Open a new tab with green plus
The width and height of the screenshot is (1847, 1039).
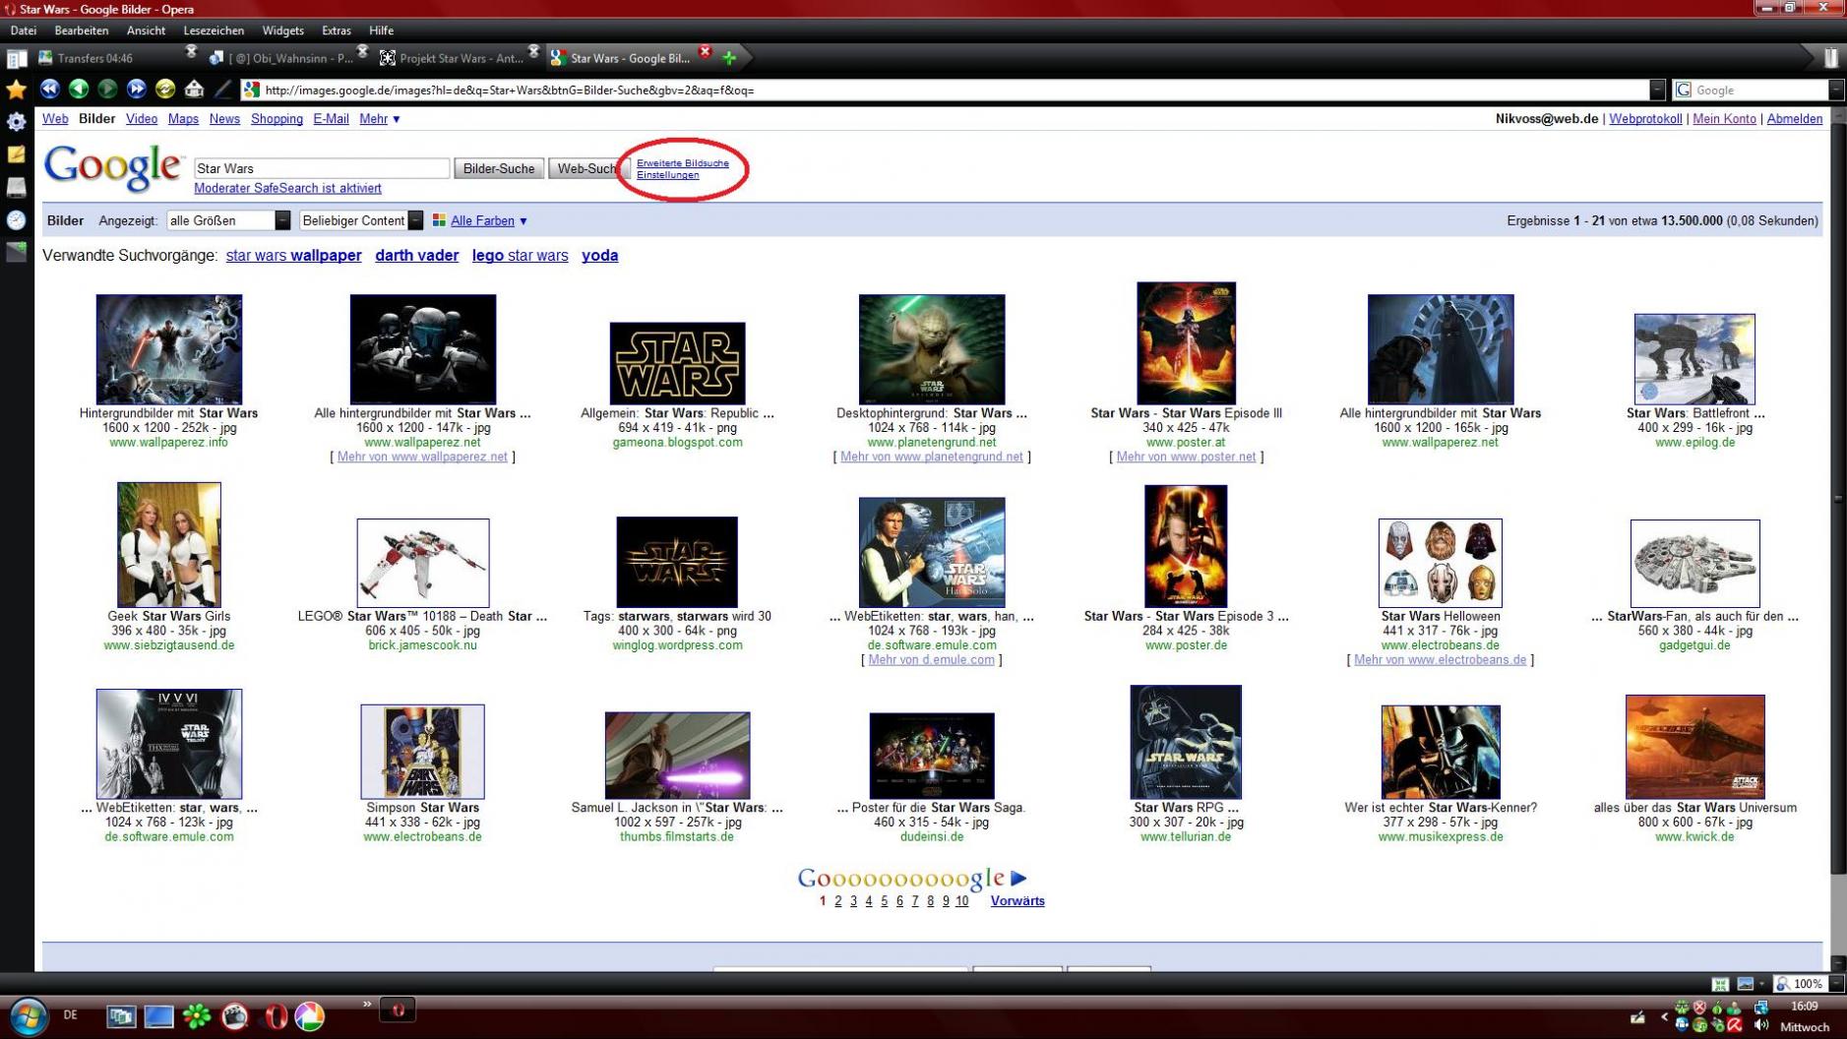pyautogui.click(x=729, y=58)
